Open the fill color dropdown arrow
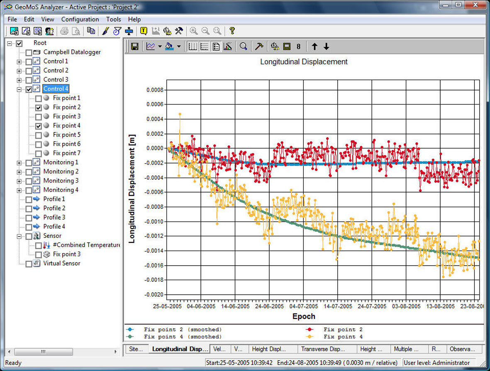This screenshot has width=490, height=371. pyautogui.click(x=179, y=46)
